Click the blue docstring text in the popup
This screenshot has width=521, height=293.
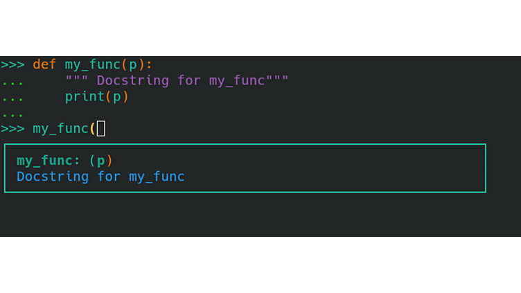100,177
